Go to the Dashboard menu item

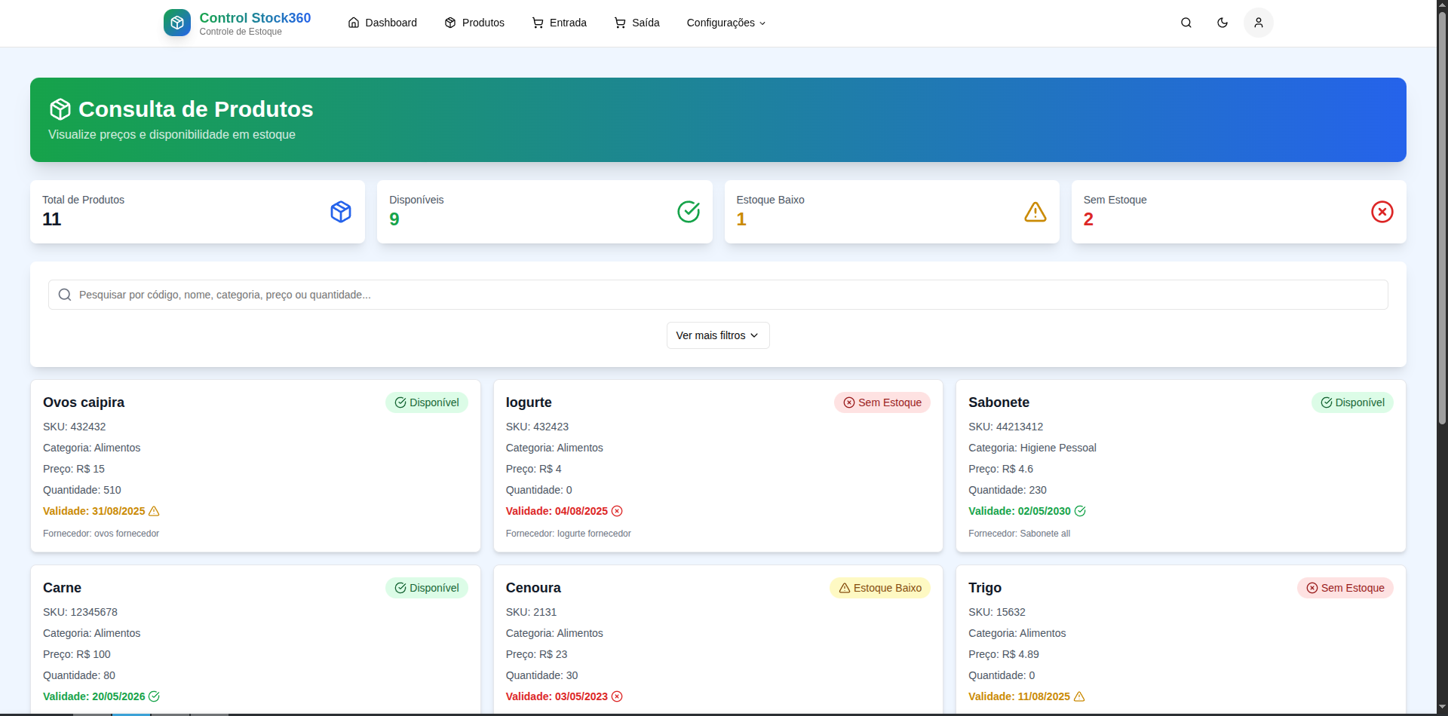[382, 23]
